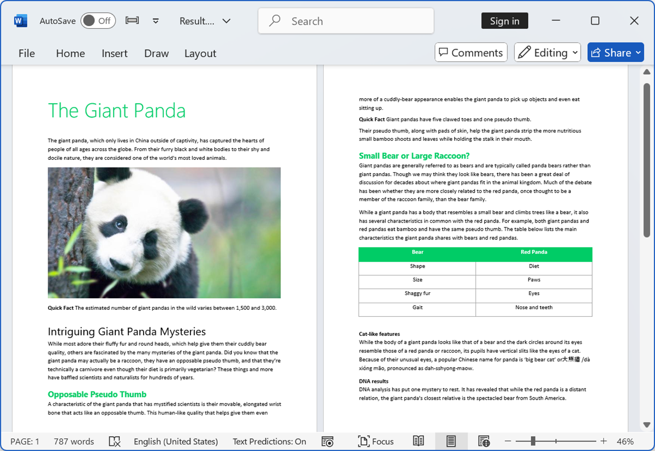
Task: Switch to Focus mode
Action: (376, 441)
